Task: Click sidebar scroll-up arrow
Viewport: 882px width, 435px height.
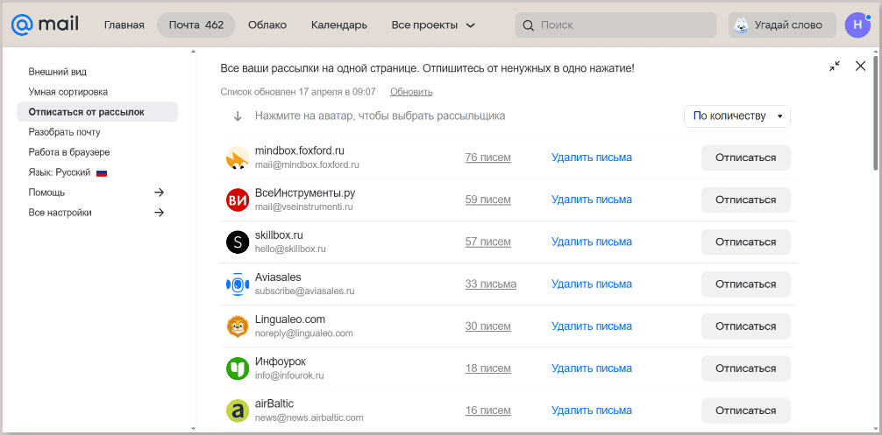Action: 193,52
